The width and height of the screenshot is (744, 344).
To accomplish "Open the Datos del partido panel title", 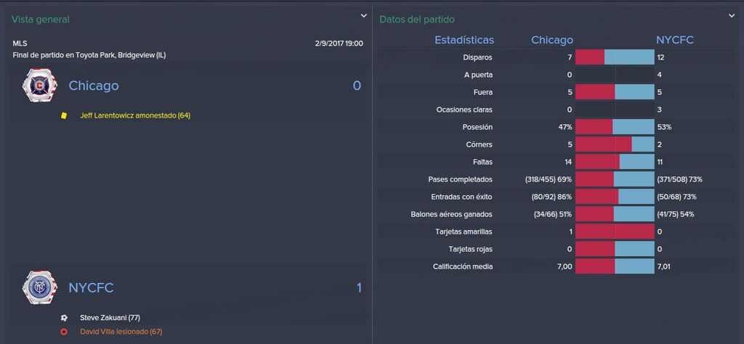I will tap(417, 20).
